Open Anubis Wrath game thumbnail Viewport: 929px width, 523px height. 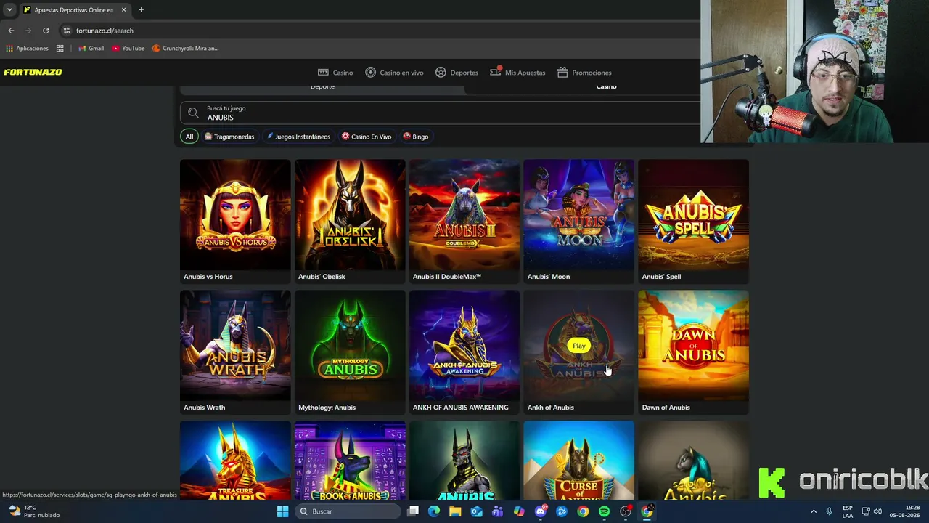(235, 346)
